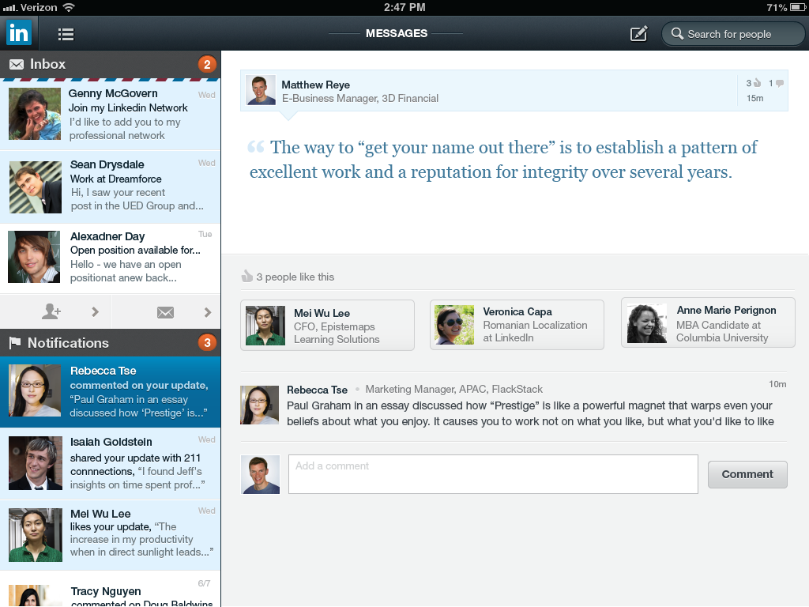This screenshot has height=607, width=809.
Task: Open Mei Wu Lee's like notification
Action: [111, 535]
